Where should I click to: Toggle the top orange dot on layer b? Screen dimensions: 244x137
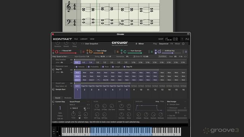(87, 51)
